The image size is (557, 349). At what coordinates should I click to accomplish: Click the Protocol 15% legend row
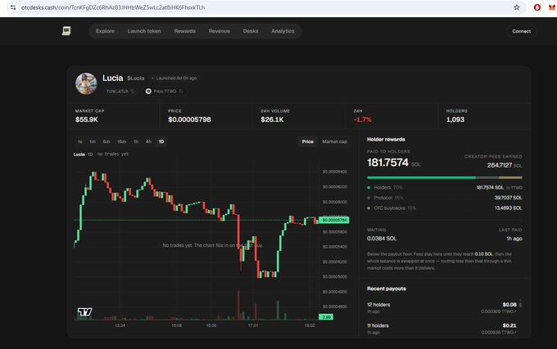tap(445, 198)
